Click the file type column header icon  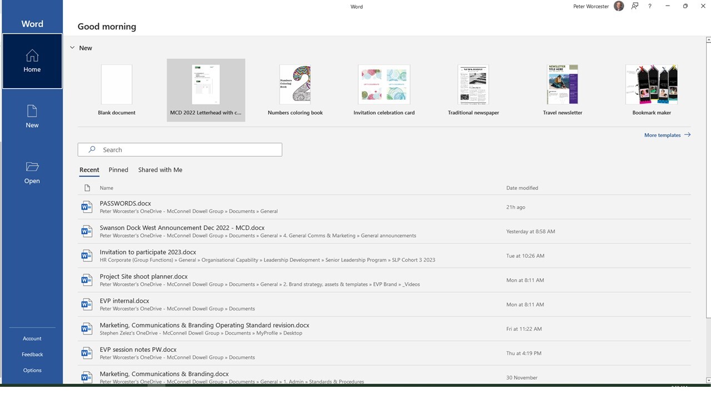click(x=87, y=188)
